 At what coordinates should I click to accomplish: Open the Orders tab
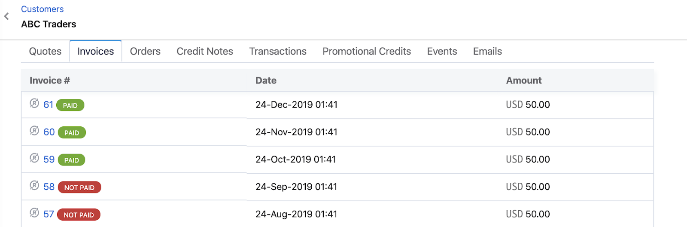coord(145,52)
